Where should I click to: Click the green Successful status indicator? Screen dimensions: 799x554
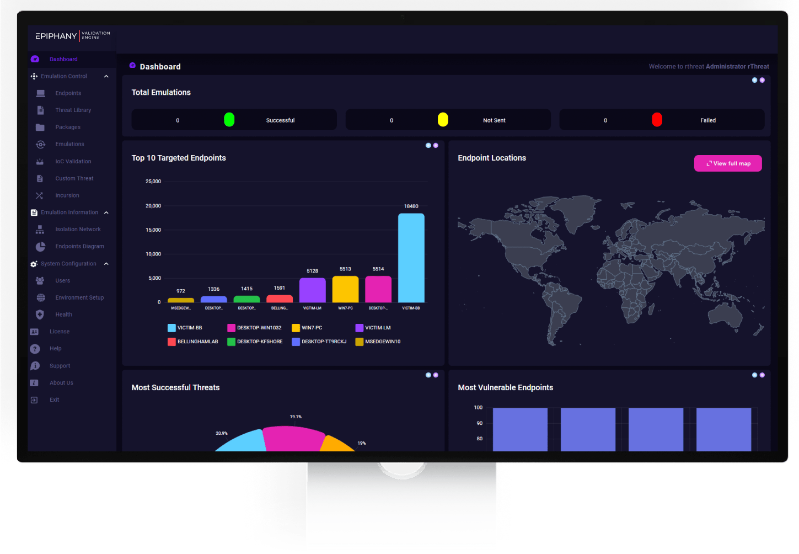[229, 120]
